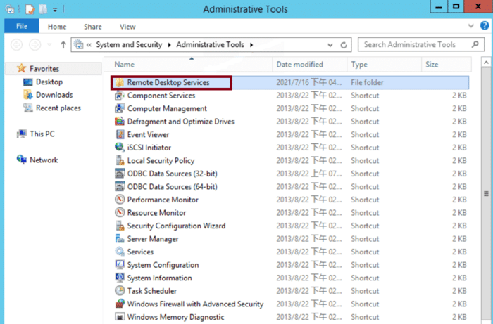493x324 pixels.
Task: Open the Customize Quick Access Toolbar dropdown
Action: click(55, 10)
